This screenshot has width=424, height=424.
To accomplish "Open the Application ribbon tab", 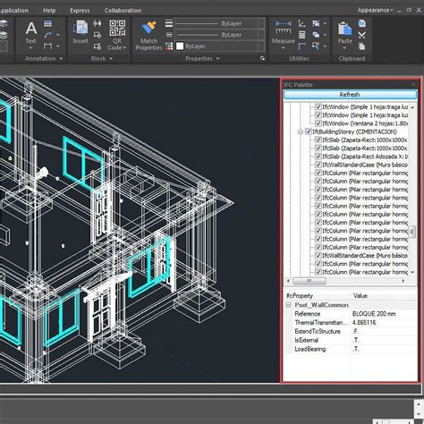I will [x=14, y=11].
